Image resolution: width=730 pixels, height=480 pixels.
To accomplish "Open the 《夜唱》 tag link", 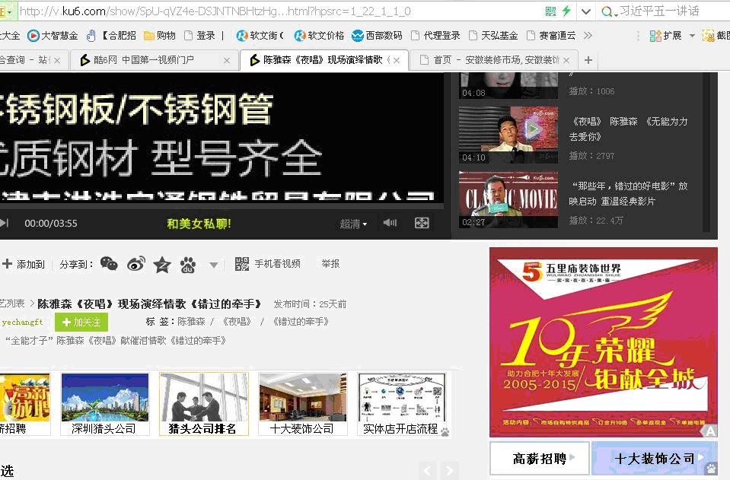I will (x=237, y=322).
